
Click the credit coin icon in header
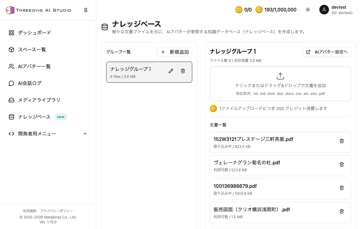click(259, 10)
